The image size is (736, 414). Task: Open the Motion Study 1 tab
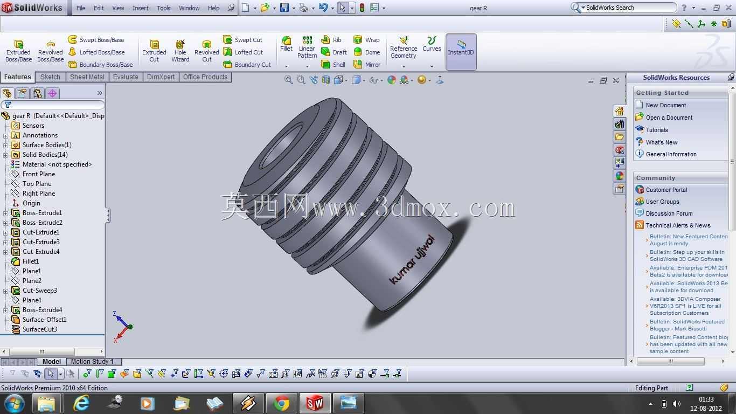click(x=92, y=362)
